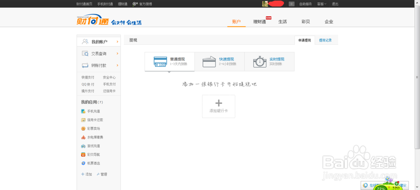Click the 添加 link under my apps
The height and width of the screenshot is (190, 420).
click(89, 174)
